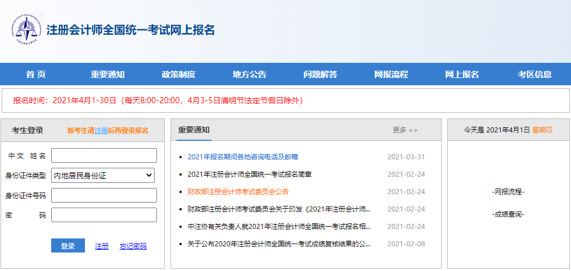Expand the 身份证件类型 dropdown
The height and width of the screenshot is (271, 571).
[x=104, y=176]
